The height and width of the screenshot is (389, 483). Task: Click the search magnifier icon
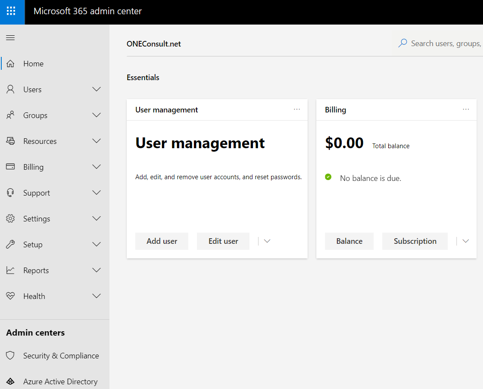(x=402, y=43)
